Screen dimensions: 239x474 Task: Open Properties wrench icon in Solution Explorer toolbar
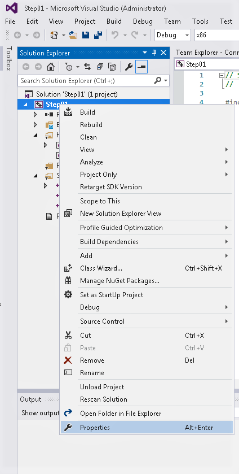[129, 67]
